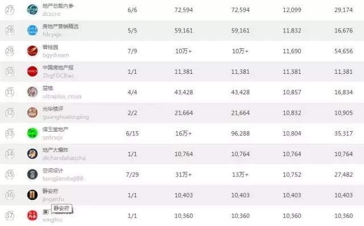The image size is (364, 226).
Task: Open the guanghualouping account ID link
Action: point(66,117)
